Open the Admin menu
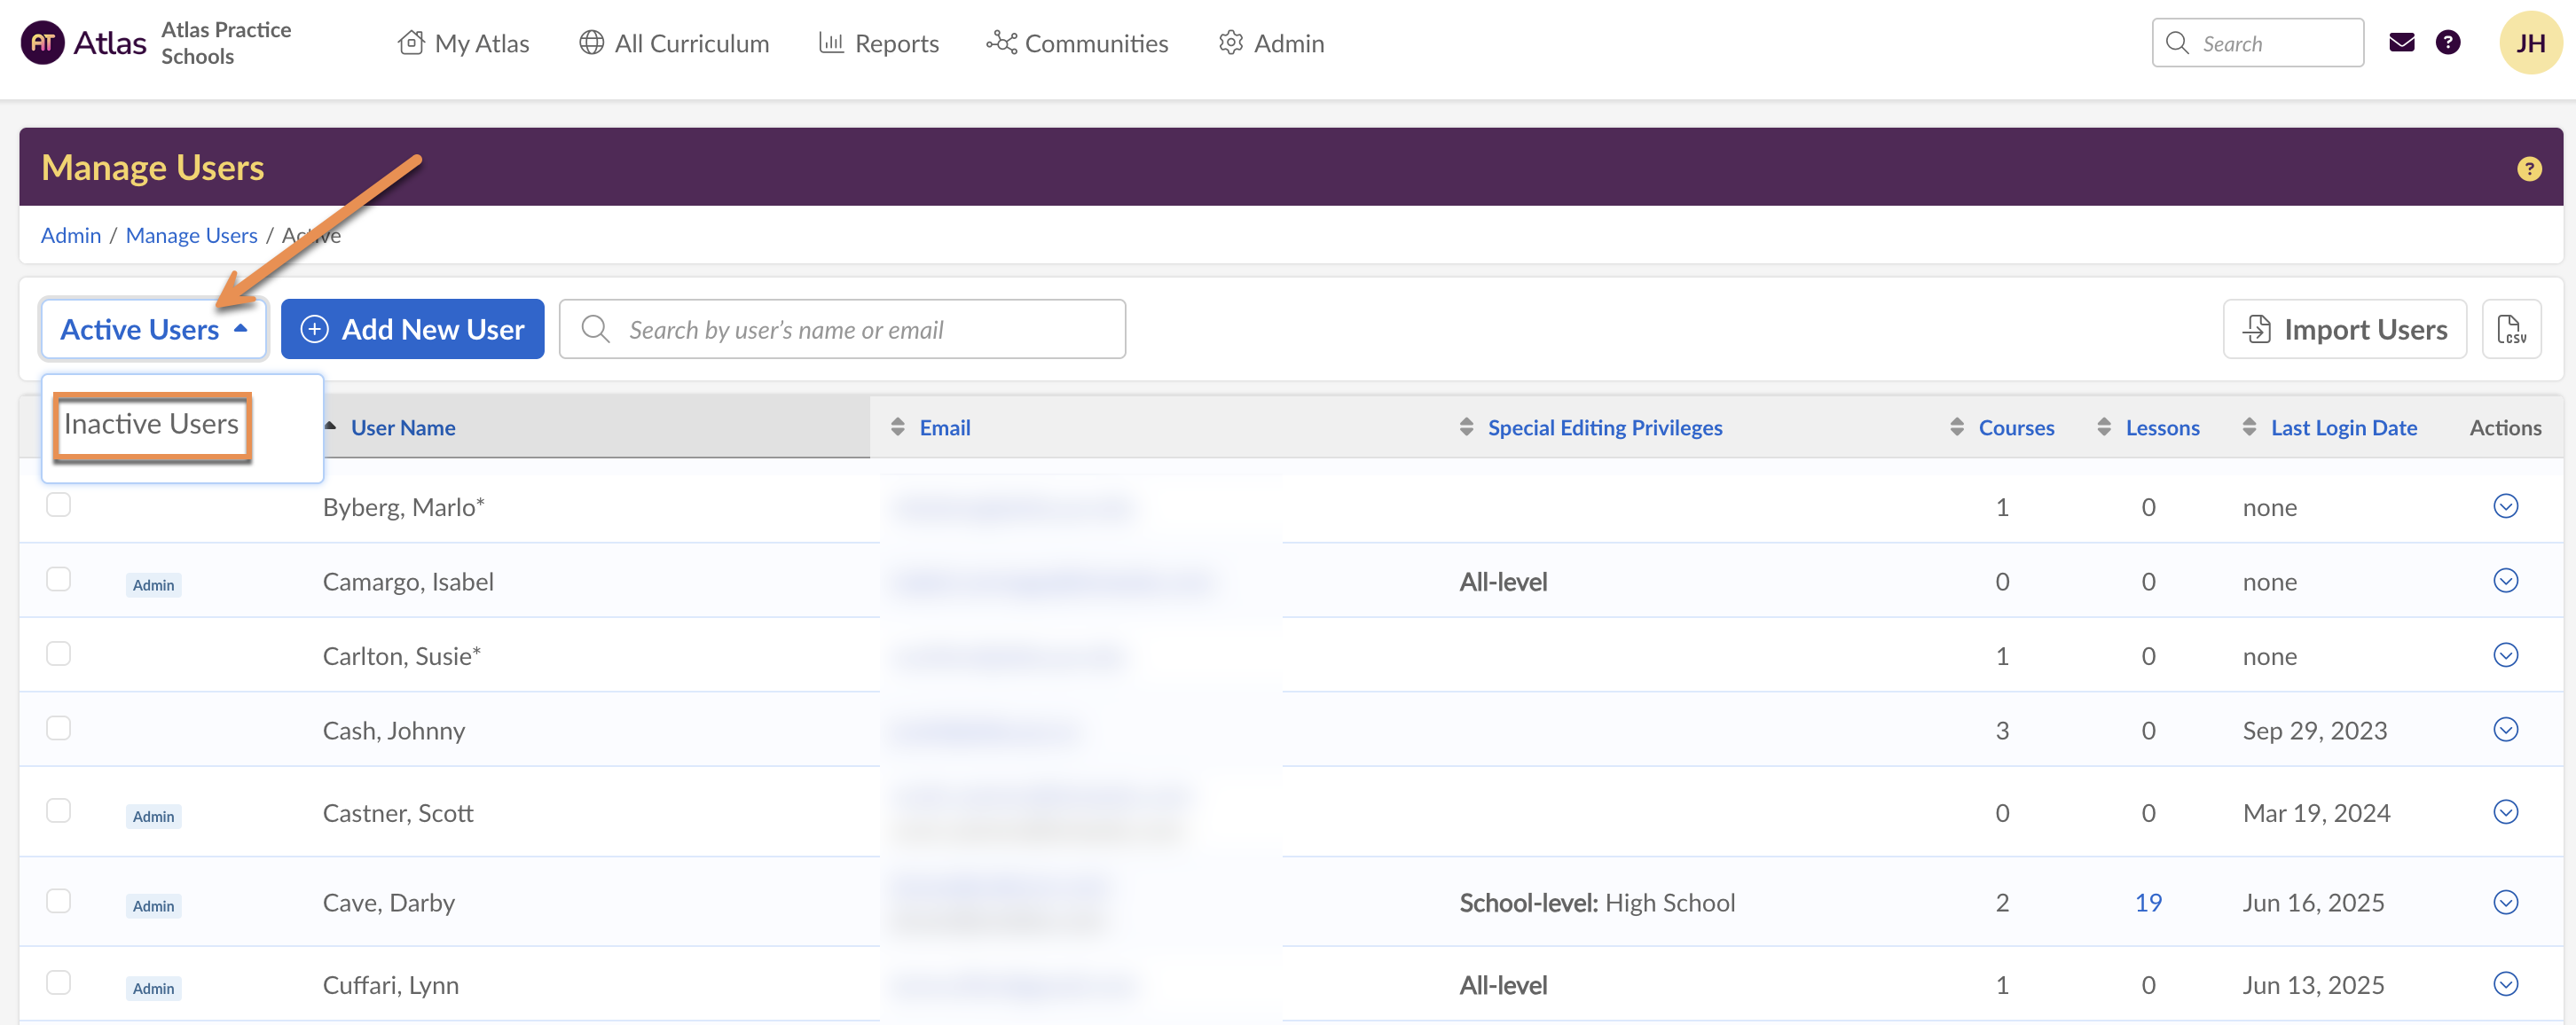 [1271, 43]
